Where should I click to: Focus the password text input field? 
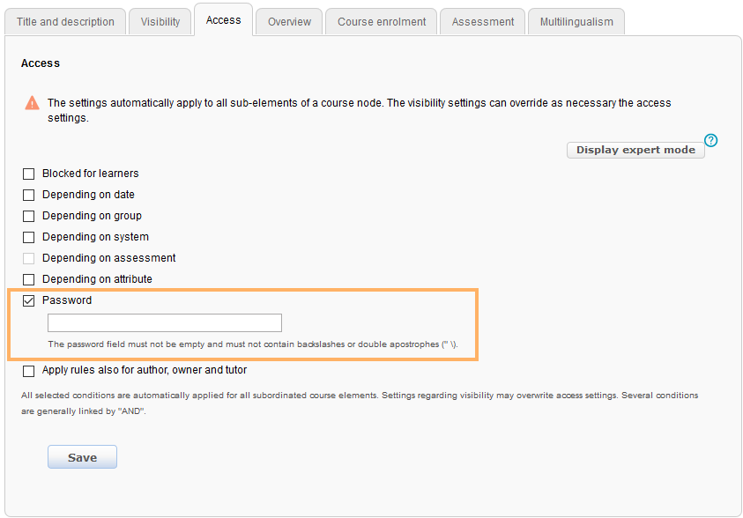point(165,322)
